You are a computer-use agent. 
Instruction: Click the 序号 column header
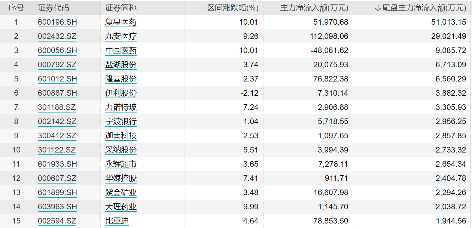(16, 8)
